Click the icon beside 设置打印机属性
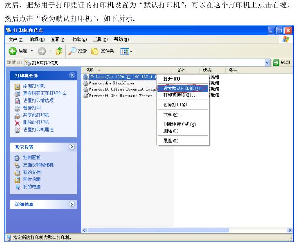 [17, 130]
